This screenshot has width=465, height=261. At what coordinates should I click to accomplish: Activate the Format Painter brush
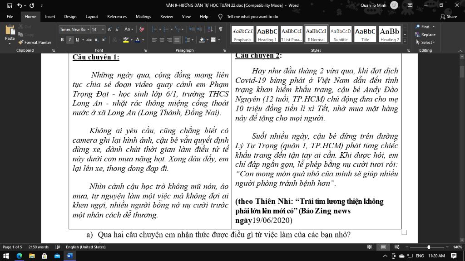coord(35,42)
